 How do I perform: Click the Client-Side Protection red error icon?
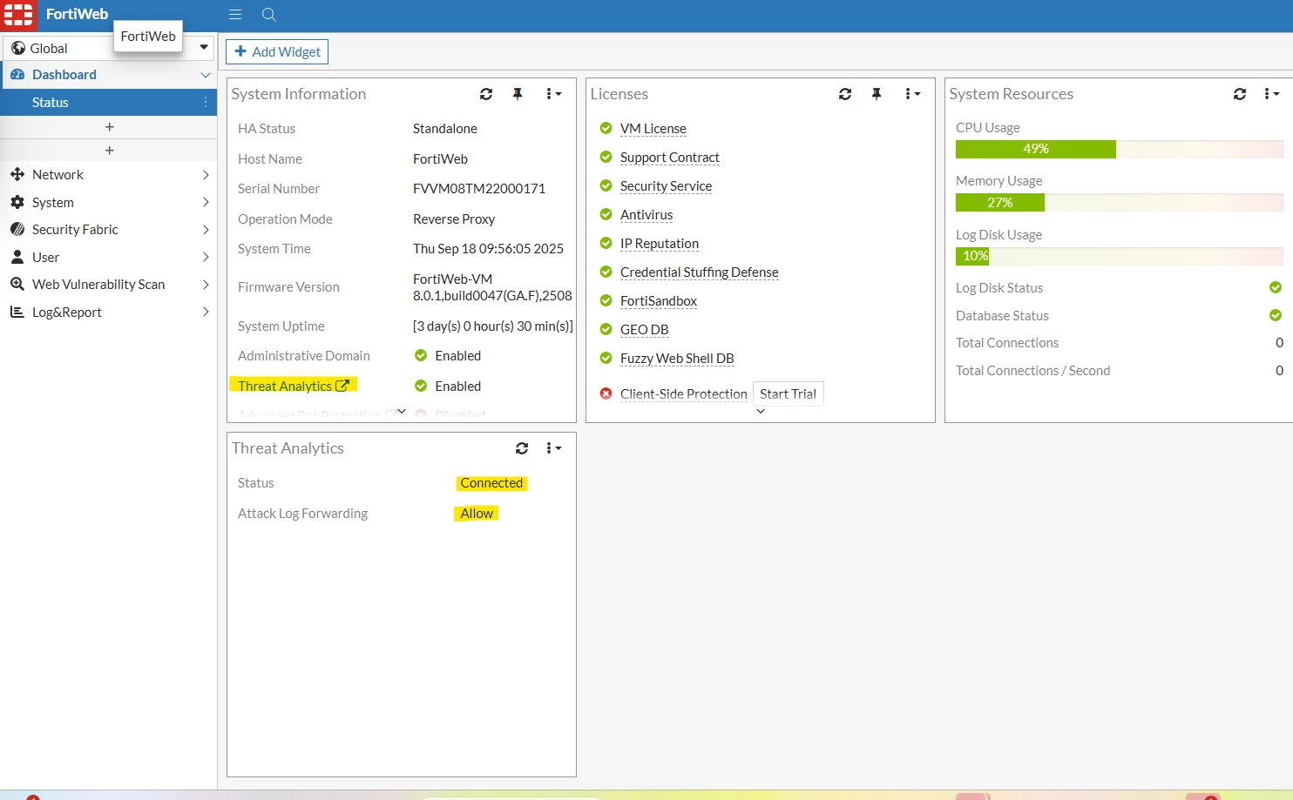pyautogui.click(x=606, y=393)
